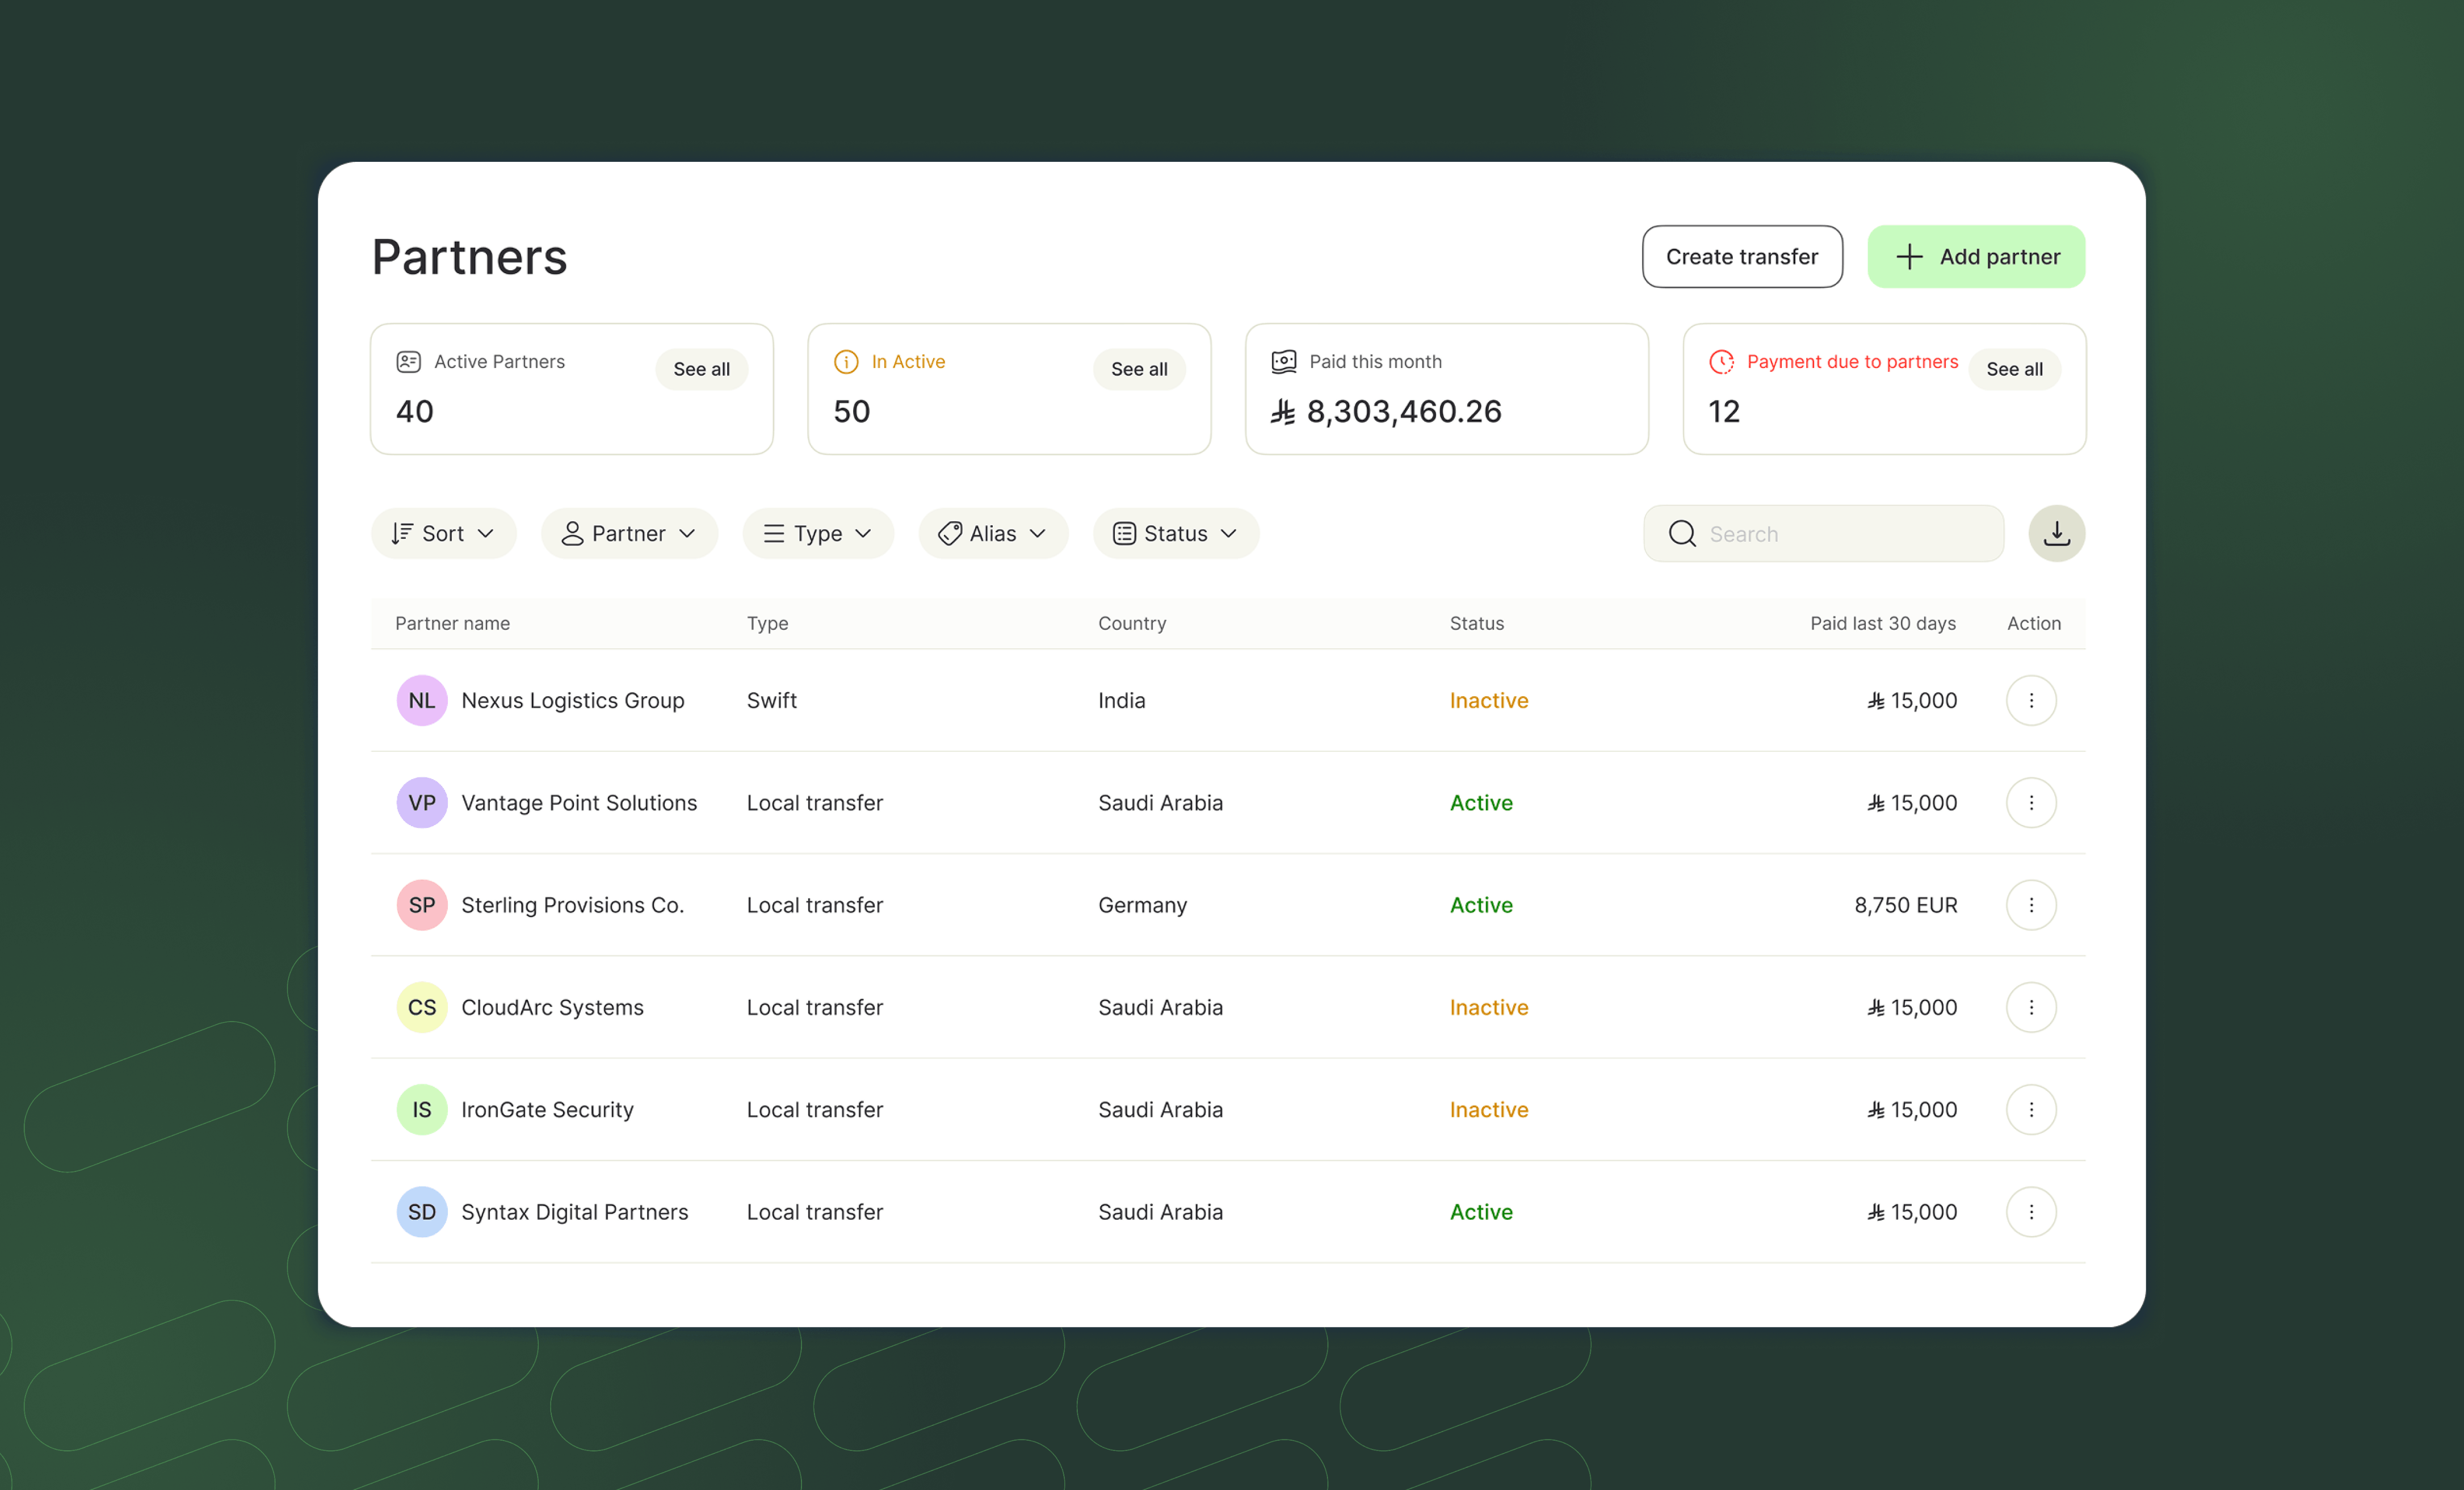
Task: Click Local transfer type for IronGate Security
Action: tap(815, 1109)
